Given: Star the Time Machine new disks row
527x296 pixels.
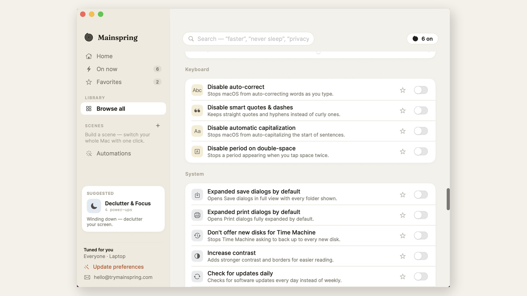Looking at the screenshot, I should tap(403, 236).
